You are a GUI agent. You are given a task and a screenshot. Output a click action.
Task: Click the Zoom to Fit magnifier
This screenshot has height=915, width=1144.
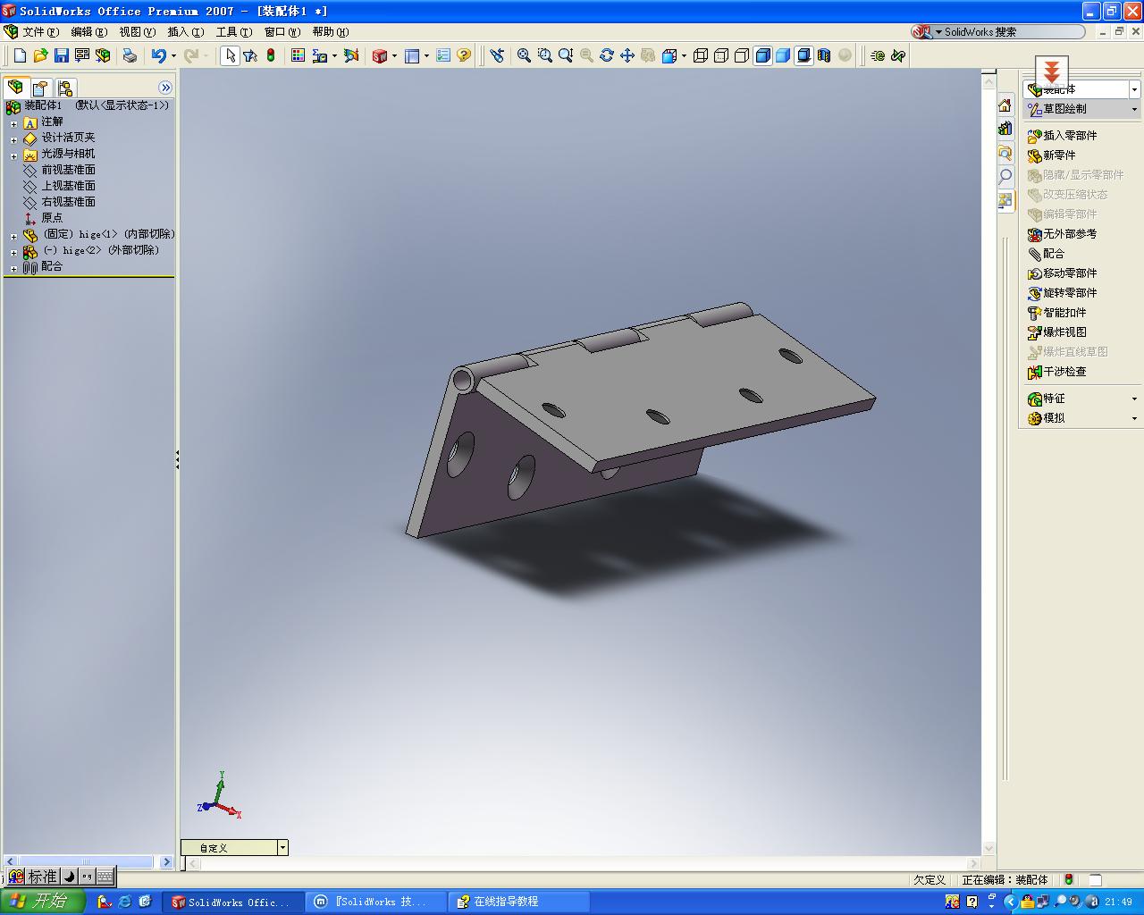pyautogui.click(x=525, y=55)
